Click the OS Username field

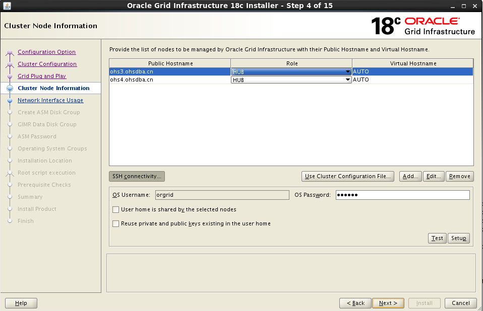(x=222, y=195)
